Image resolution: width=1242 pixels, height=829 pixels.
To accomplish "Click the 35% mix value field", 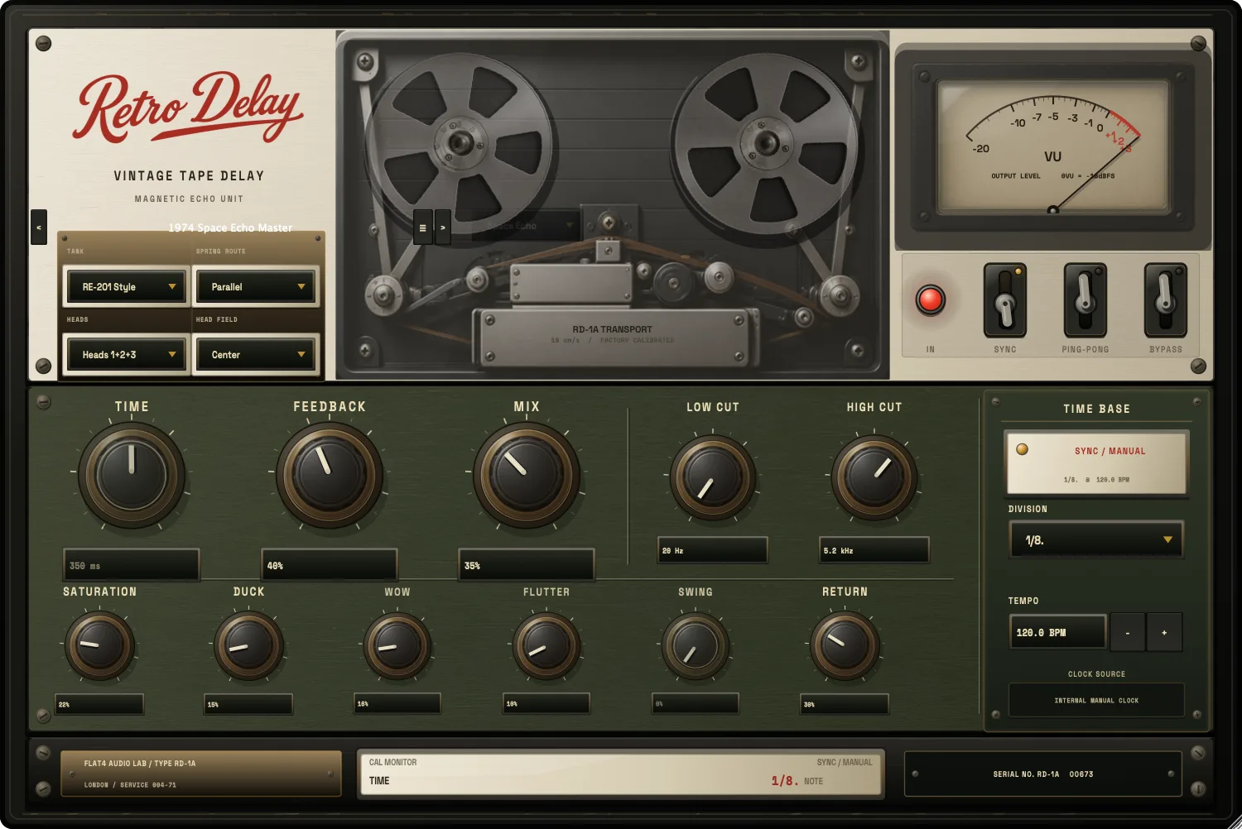I will [x=527, y=565].
